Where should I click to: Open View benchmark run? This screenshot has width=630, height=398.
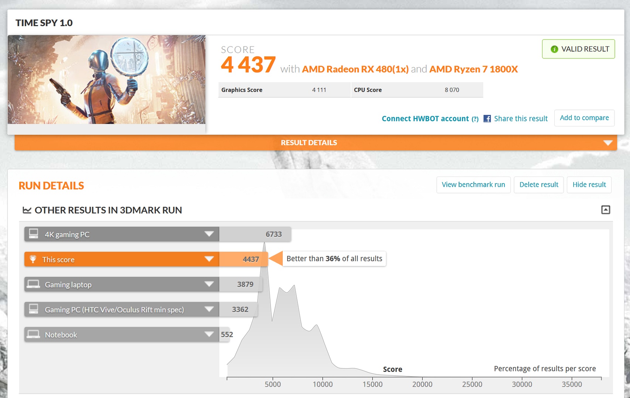tap(474, 185)
